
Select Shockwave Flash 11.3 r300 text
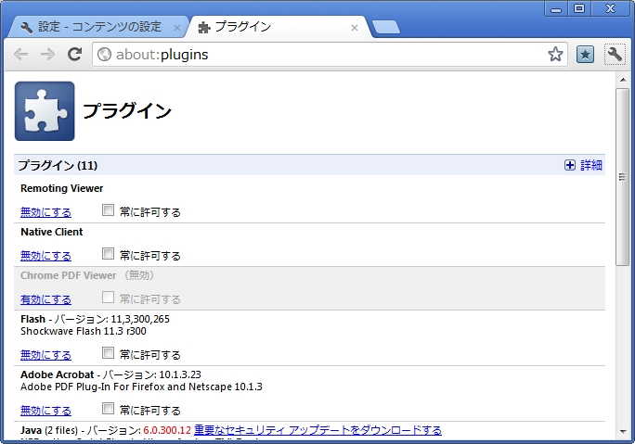[83, 331]
